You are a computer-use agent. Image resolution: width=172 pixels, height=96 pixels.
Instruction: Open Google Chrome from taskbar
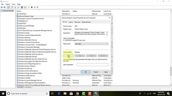pos(77,94)
